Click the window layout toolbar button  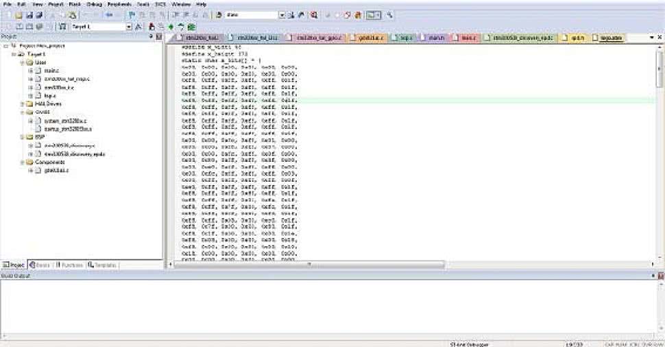click(372, 14)
